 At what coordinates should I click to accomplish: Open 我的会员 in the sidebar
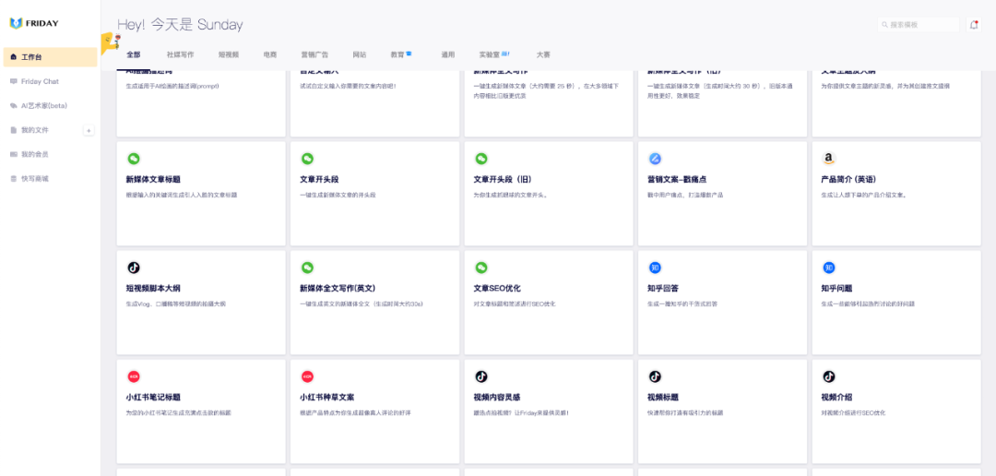(x=35, y=154)
